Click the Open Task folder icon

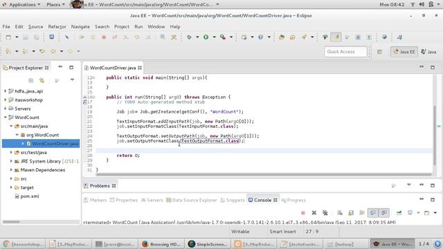click(x=292, y=37)
